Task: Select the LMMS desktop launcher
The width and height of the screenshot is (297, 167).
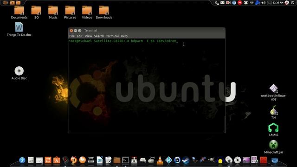Action: (273, 130)
